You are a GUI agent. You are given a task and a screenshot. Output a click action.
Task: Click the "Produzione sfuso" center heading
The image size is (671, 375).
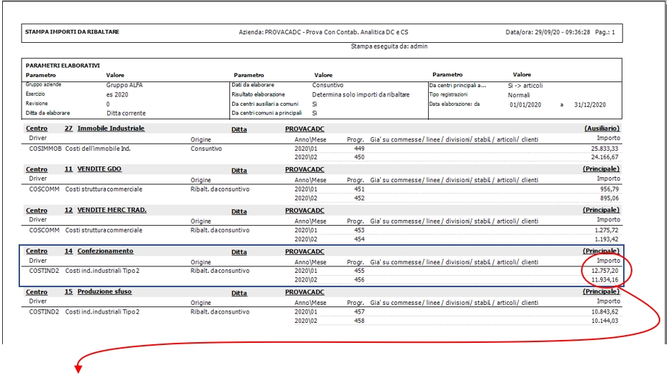coord(104,291)
